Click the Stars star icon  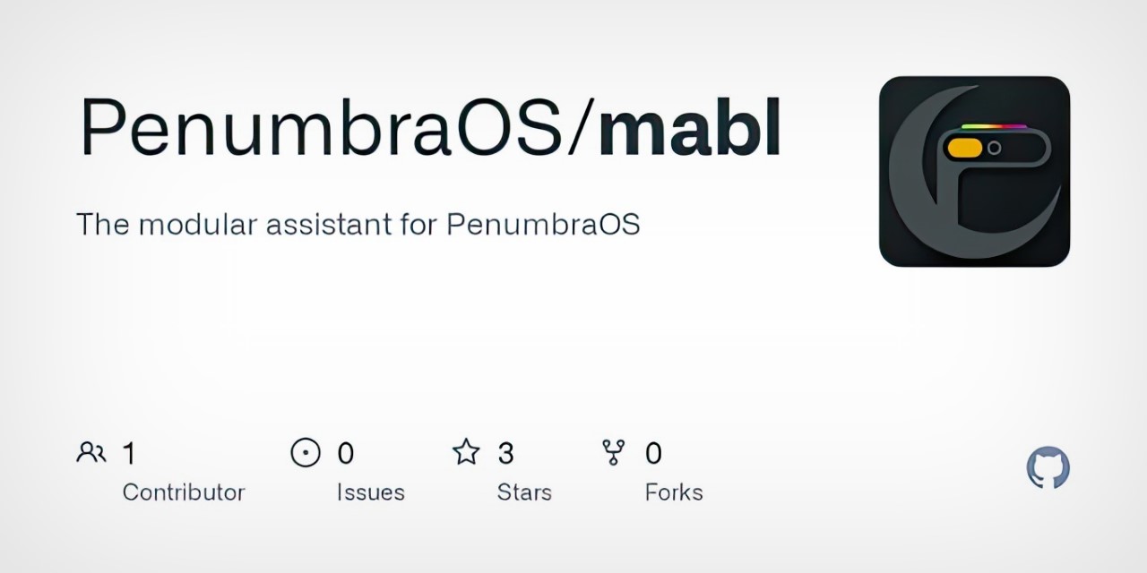point(466,452)
